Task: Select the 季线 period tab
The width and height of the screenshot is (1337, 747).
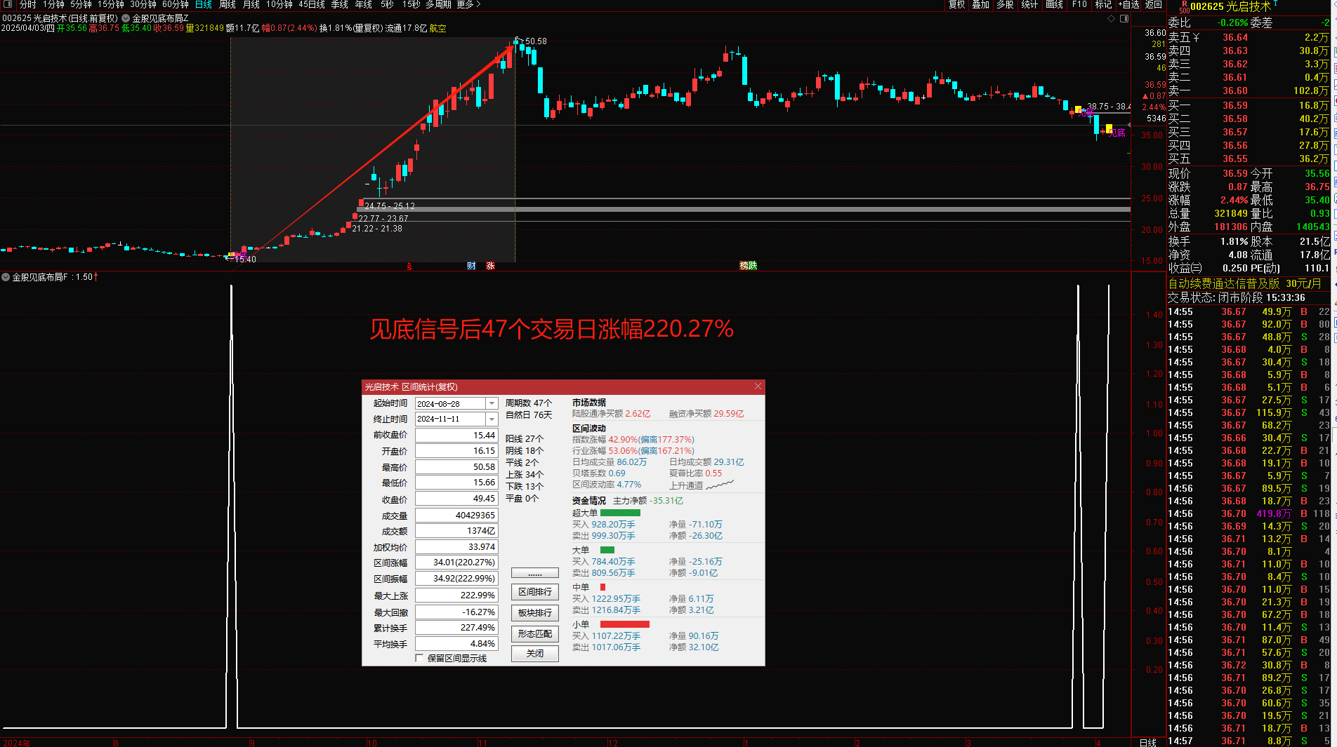Action: 340,4
